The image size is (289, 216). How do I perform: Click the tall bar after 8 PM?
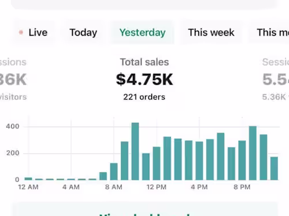[x=253, y=153]
